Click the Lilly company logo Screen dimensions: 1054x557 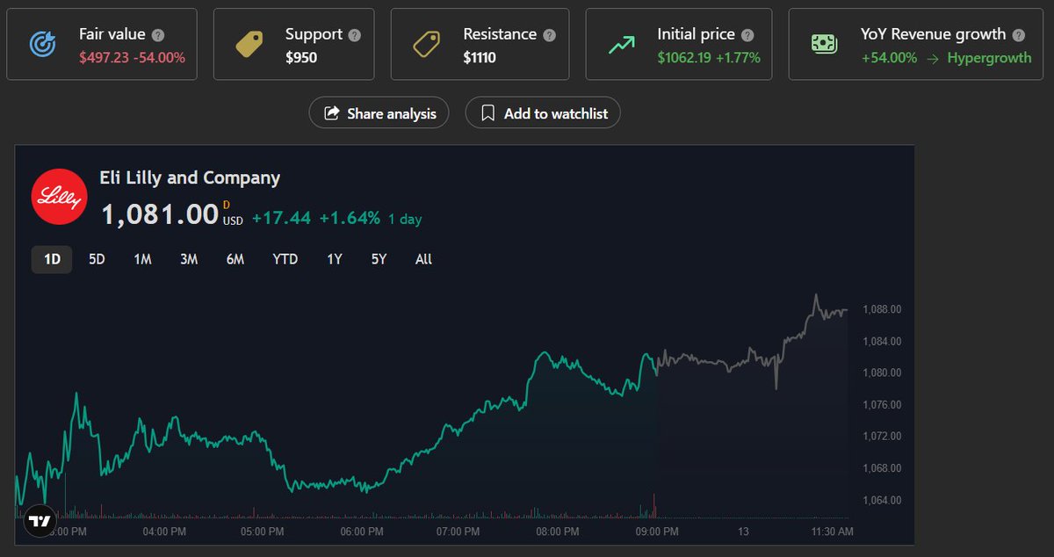coord(60,195)
